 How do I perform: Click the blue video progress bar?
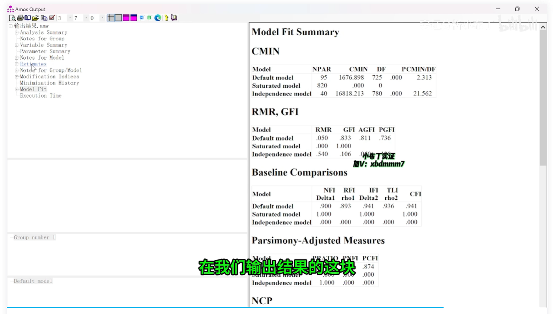coord(225,308)
